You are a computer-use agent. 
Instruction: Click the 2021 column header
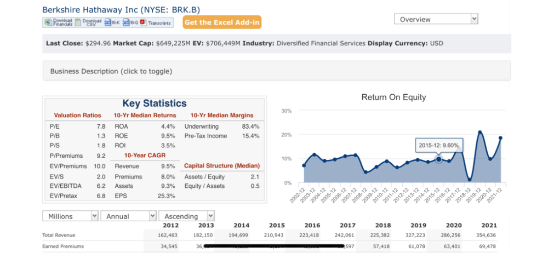coord(489,226)
